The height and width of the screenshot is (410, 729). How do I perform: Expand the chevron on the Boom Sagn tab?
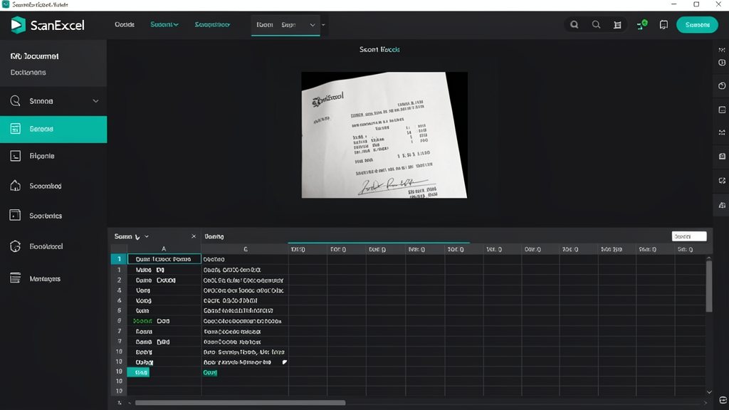313,25
